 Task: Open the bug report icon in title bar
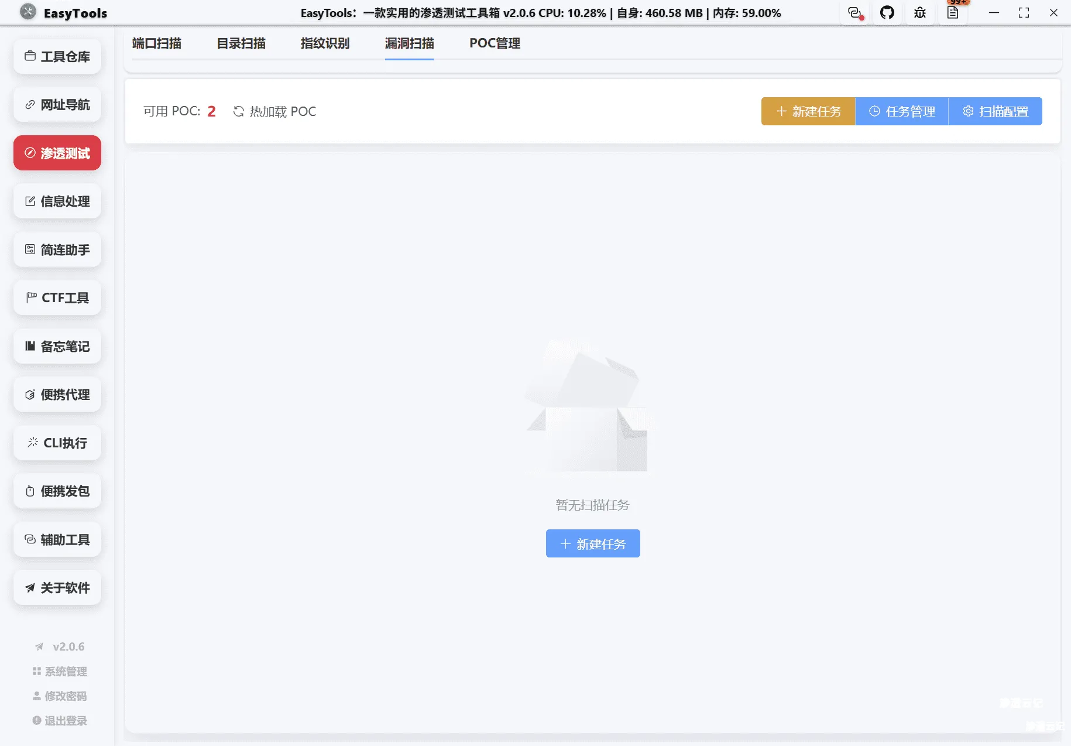click(x=919, y=12)
